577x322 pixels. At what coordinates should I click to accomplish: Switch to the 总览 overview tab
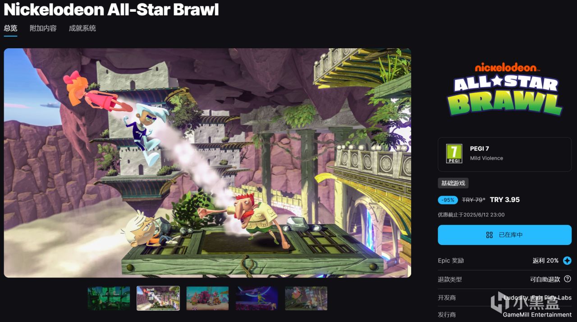pyautogui.click(x=10, y=28)
